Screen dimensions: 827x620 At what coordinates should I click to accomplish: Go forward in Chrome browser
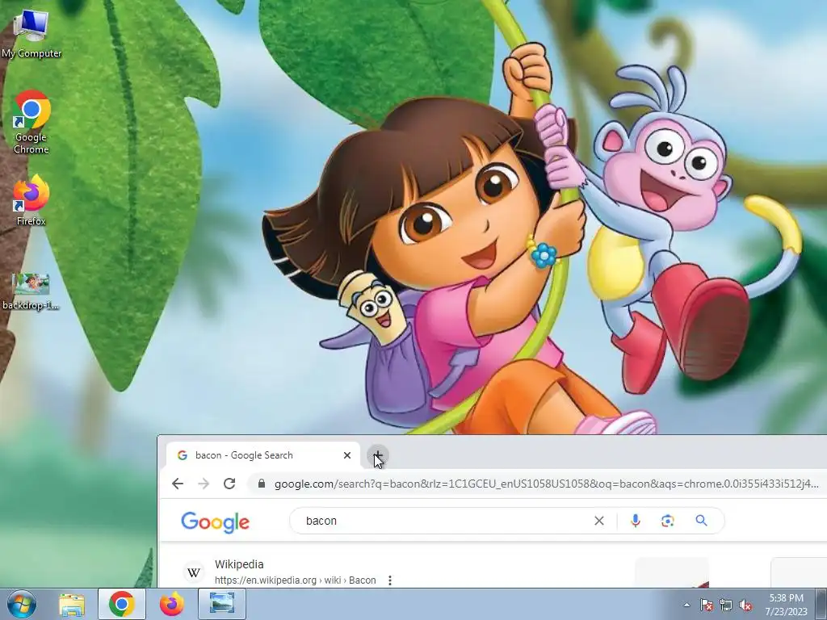[x=204, y=484]
